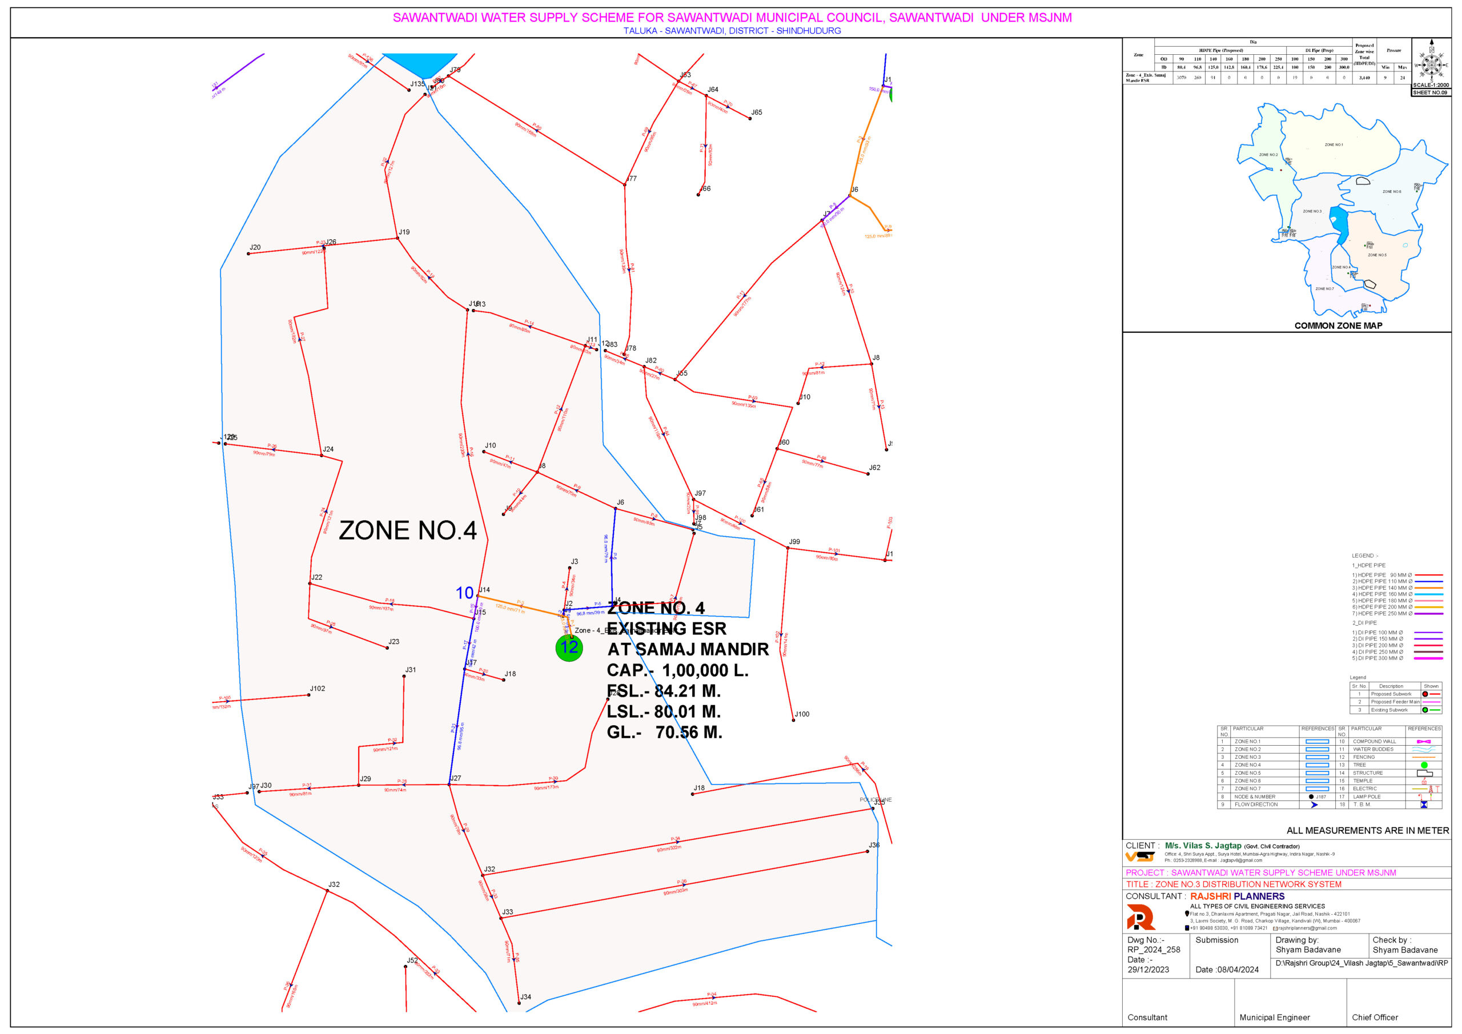Click the VSJ client logo
Viewport: 1462px width, 1034px height.
coord(1140,857)
